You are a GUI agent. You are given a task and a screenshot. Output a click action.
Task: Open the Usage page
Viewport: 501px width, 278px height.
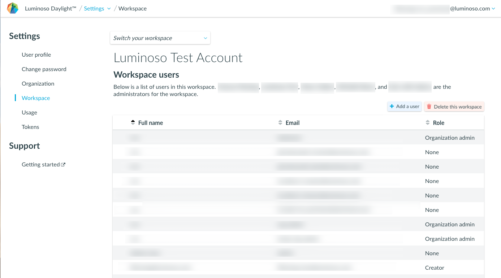[x=29, y=113]
